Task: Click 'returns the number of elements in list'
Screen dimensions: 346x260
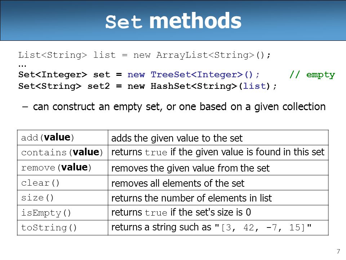Action: tap(191, 198)
